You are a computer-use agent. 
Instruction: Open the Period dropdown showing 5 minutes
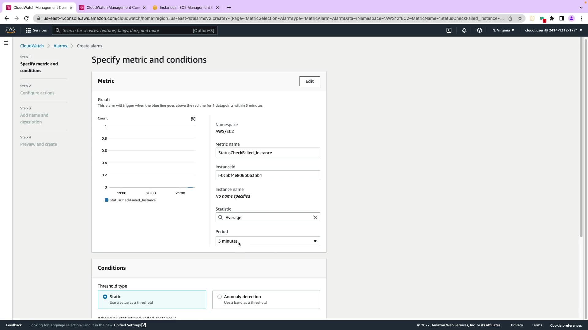268,241
